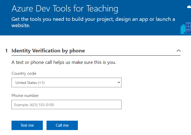Click the step number 1 marker

[7, 51]
